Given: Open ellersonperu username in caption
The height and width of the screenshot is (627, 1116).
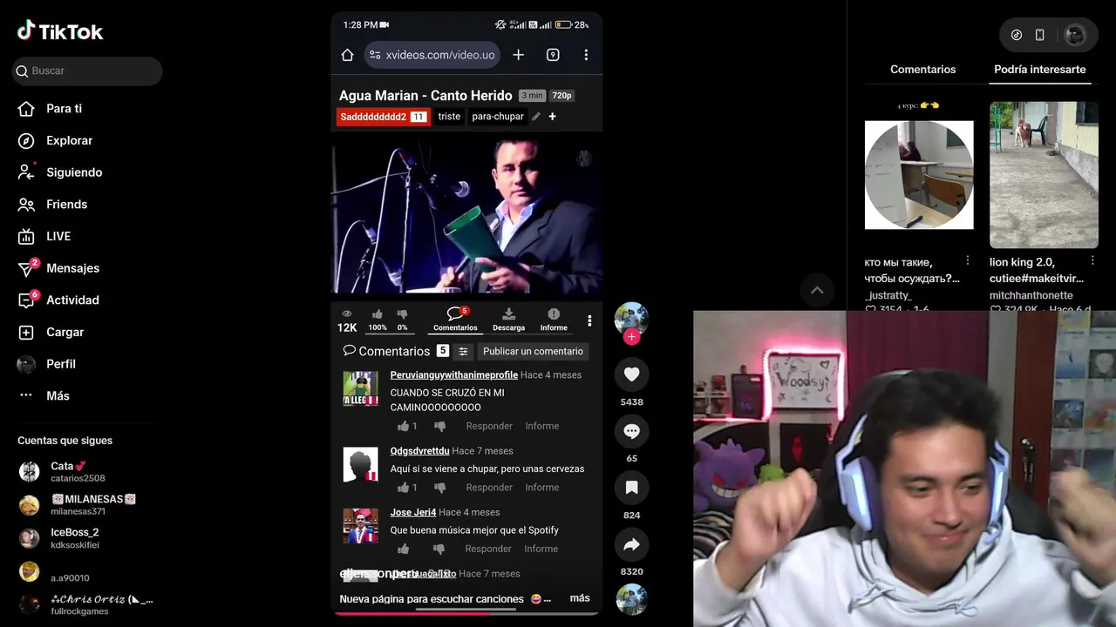Looking at the screenshot, I should (x=379, y=574).
